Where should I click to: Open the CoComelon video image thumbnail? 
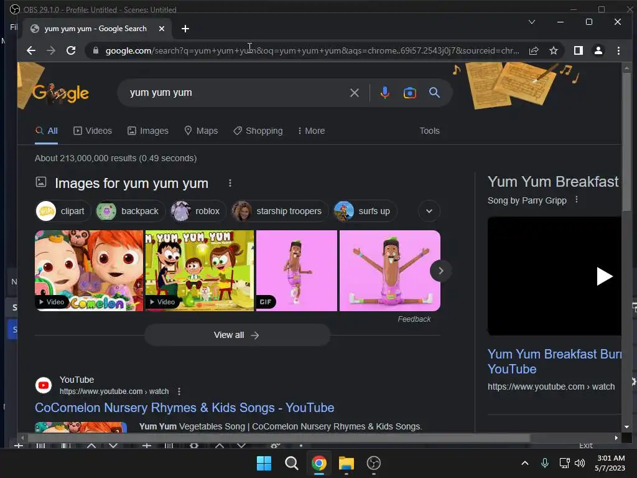click(x=89, y=271)
